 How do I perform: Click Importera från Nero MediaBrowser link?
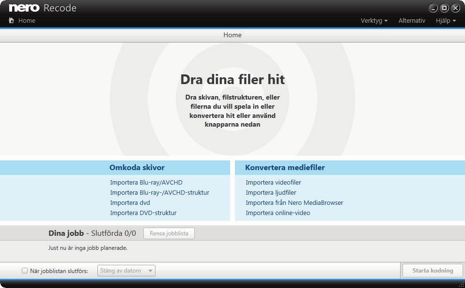tap(294, 203)
